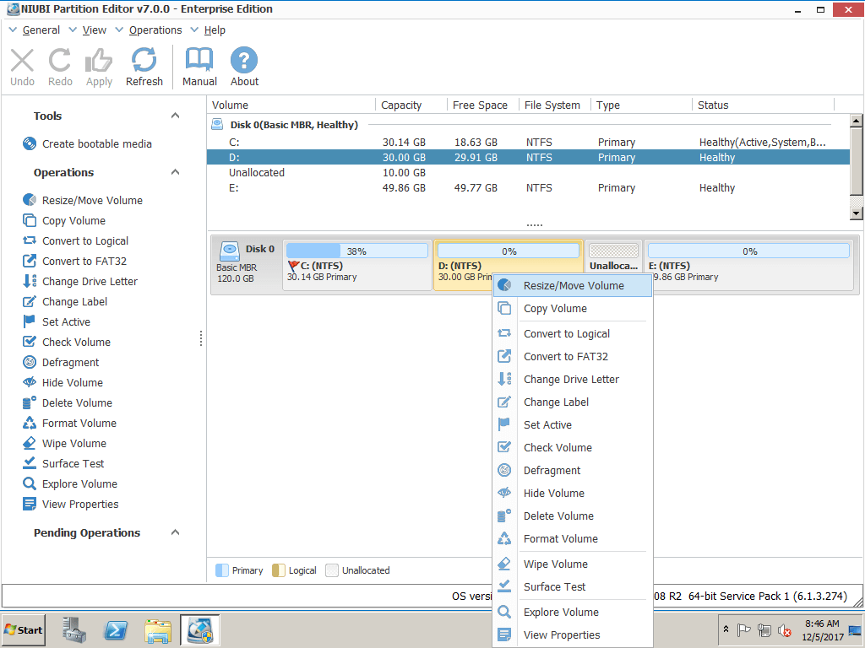Image resolution: width=865 pixels, height=648 pixels.
Task: Select View Properties in sidebar
Action: point(71,505)
